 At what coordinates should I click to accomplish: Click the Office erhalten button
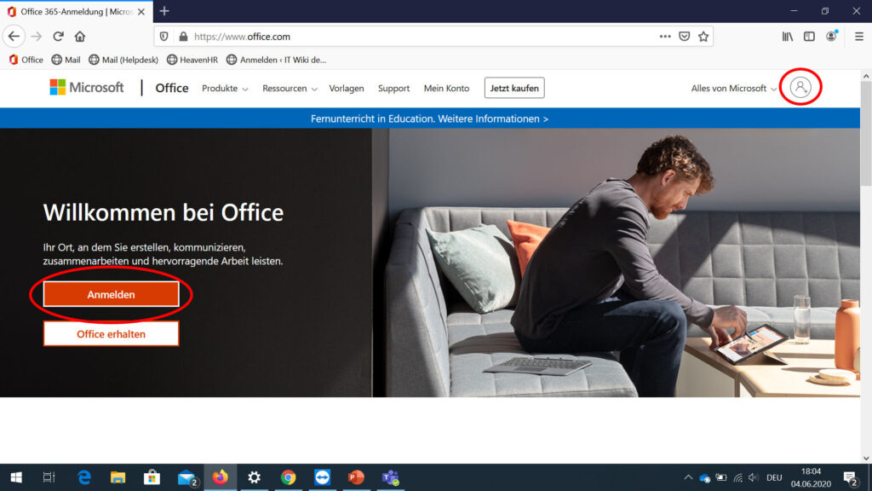tap(112, 333)
